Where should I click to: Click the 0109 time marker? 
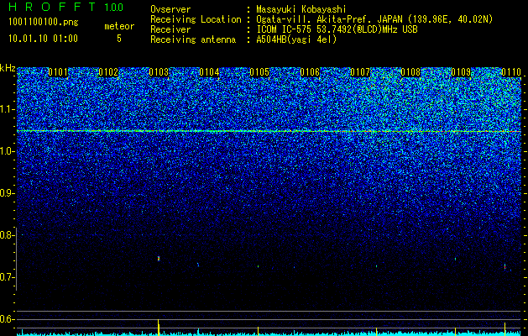point(461,72)
